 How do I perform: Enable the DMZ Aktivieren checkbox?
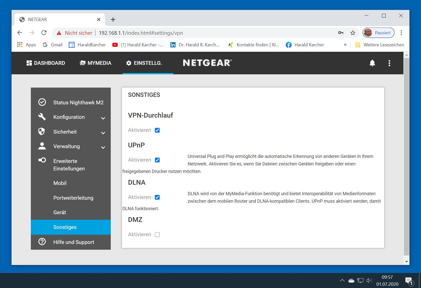[x=157, y=234]
